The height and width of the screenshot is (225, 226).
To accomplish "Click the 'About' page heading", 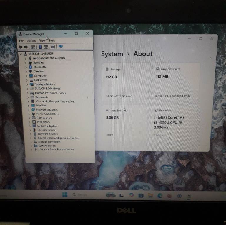I will pos(143,54).
